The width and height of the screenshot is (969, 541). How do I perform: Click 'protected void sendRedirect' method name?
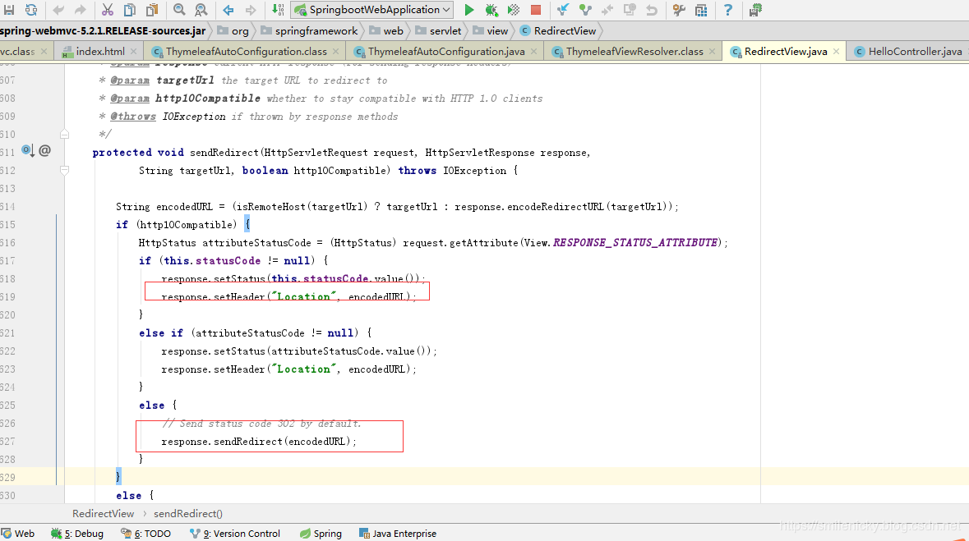(224, 153)
